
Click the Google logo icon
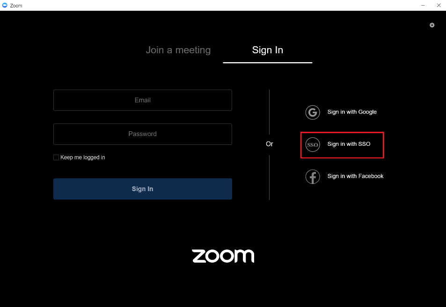tap(313, 112)
